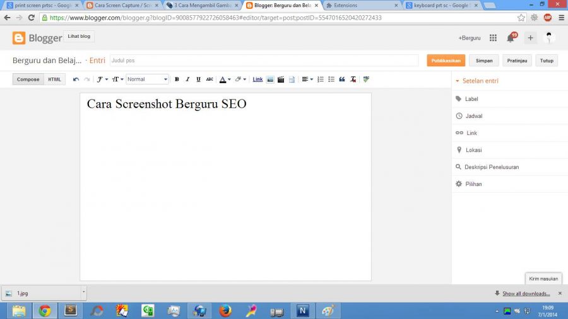This screenshot has width=568, height=319.
Task: Open the Paint palette icon in the taskbar
Action: click(328, 311)
